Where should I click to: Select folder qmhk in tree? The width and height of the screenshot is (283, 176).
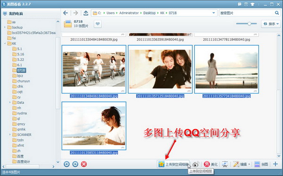19,129
